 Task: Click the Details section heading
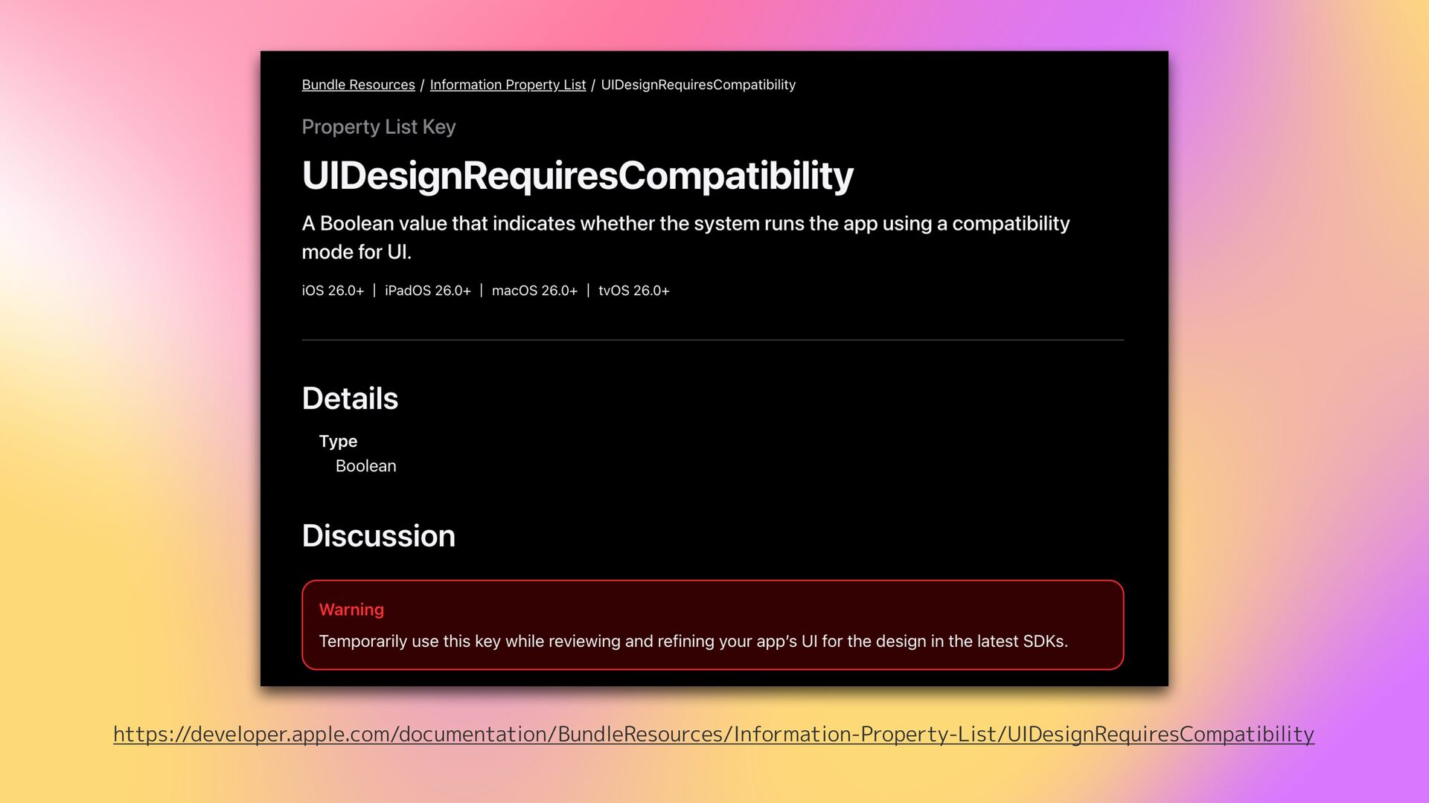(x=350, y=399)
